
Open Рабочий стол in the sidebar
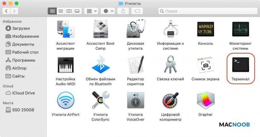click(22, 52)
